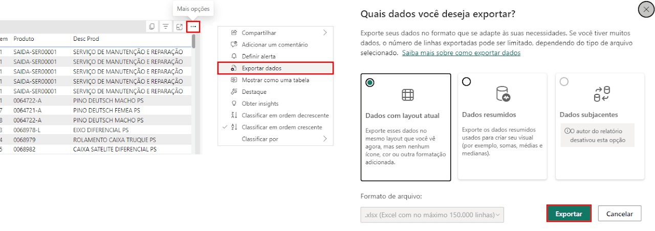Select the Dados resumidos radio button
Screen dimensions: 655x231
pyautogui.click(x=466, y=82)
